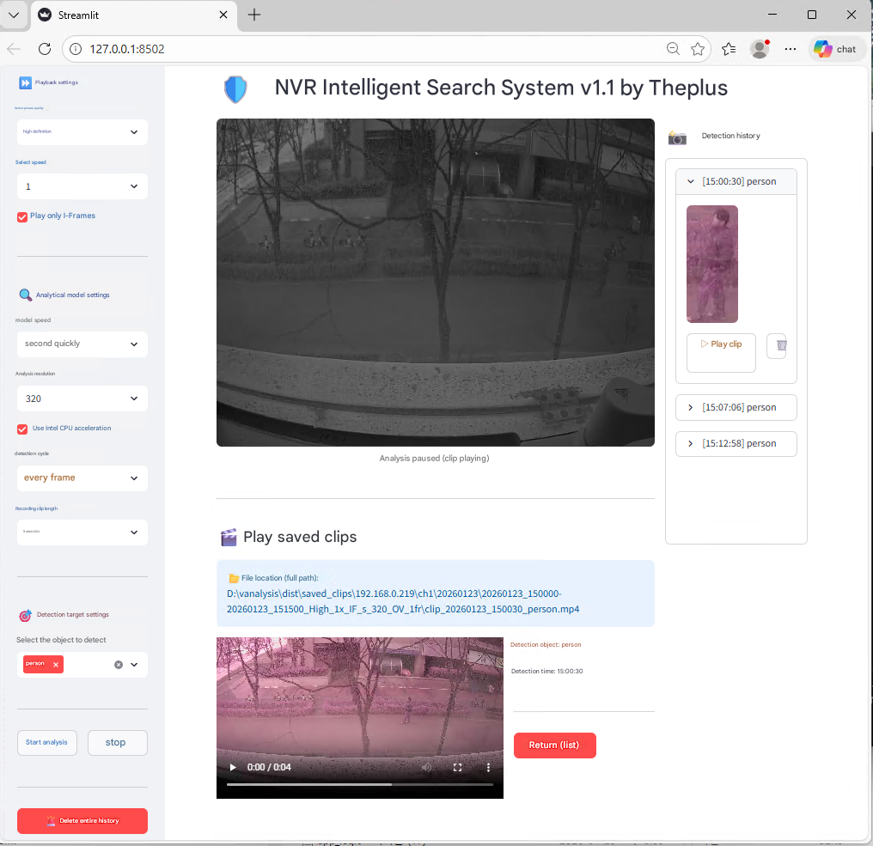Click the Detection target settings icon

tap(24, 614)
